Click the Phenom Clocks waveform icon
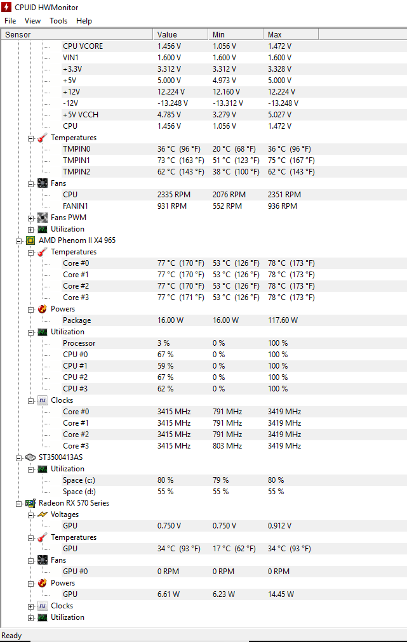Image resolution: width=407 pixels, height=642 pixels. coord(43,400)
